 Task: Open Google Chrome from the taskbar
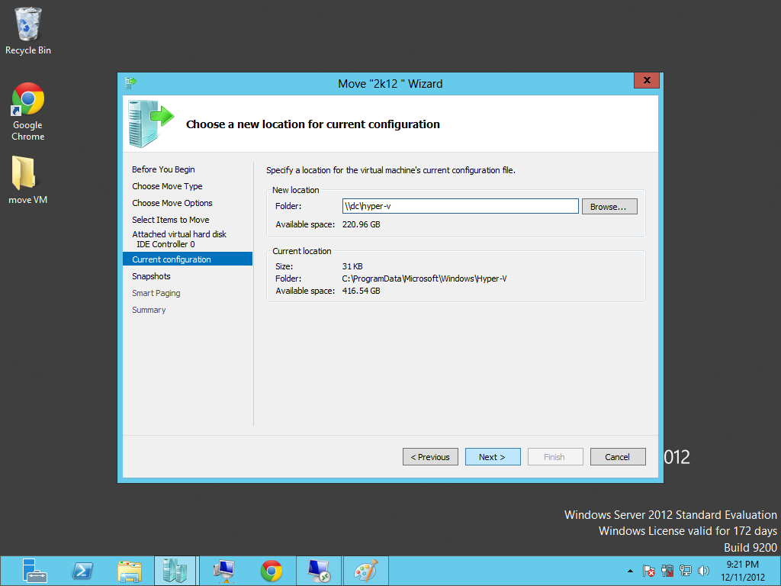[271, 570]
